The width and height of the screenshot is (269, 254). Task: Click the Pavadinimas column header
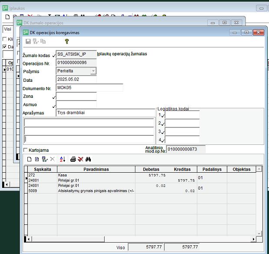tap(96, 169)
